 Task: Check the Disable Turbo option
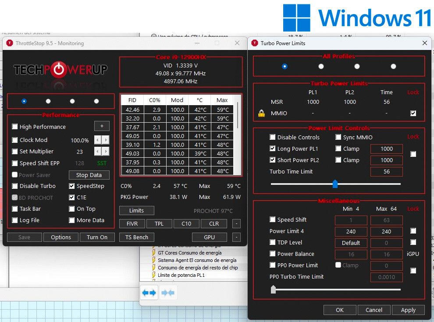coord(14,186)
